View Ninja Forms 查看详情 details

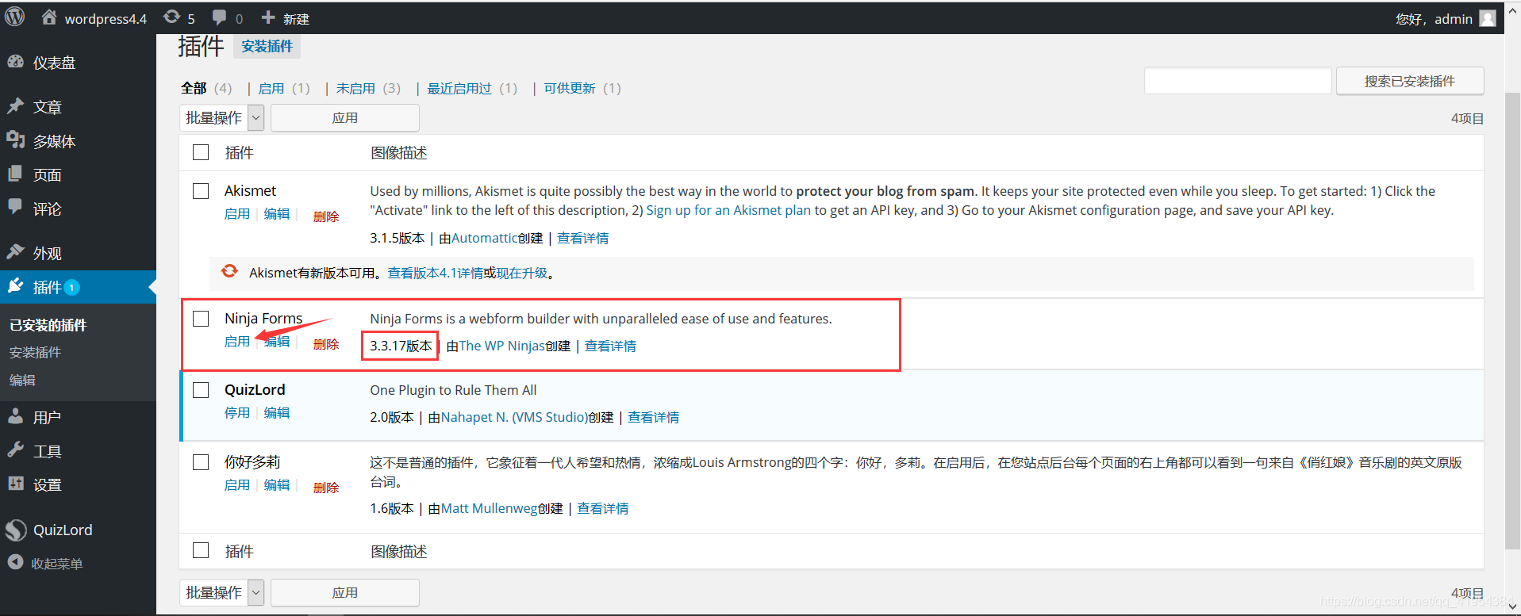coord(610,346)
